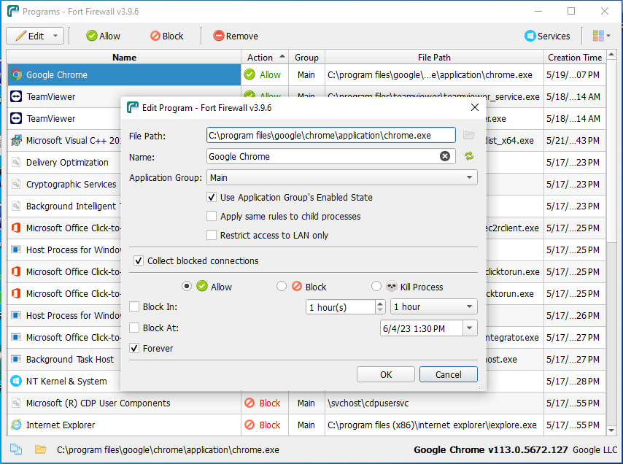
Task: Click the copy path icon in status bar
Action: click(15, 449)
